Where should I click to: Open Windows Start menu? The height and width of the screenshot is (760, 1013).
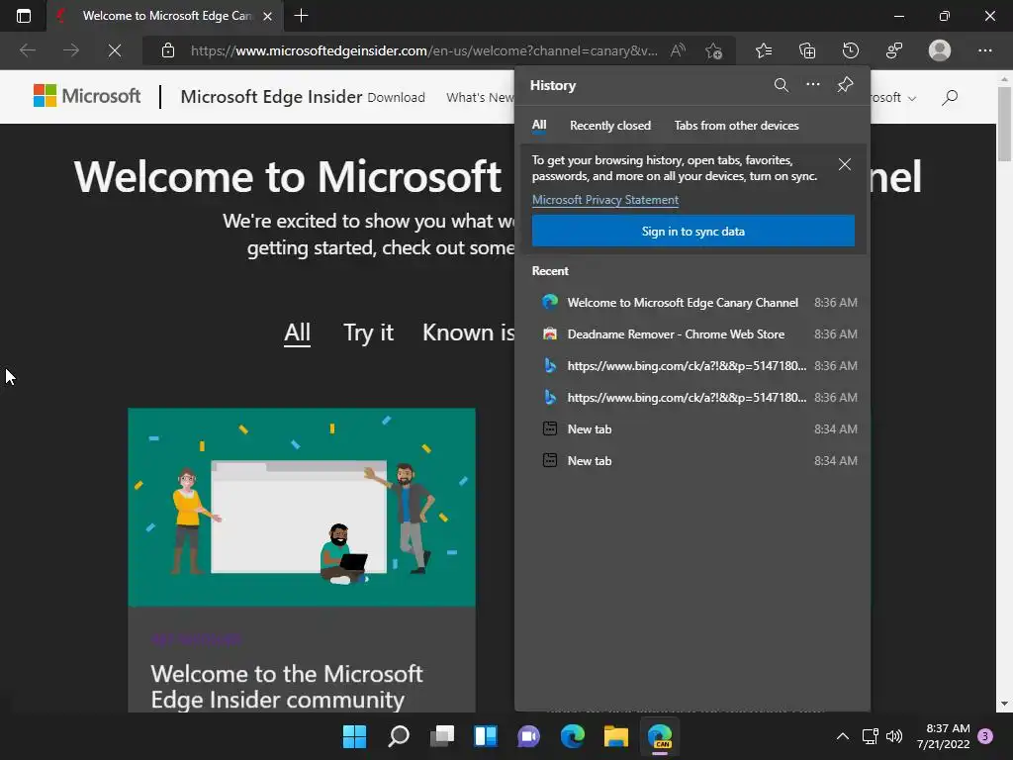(x=354, y=736)
